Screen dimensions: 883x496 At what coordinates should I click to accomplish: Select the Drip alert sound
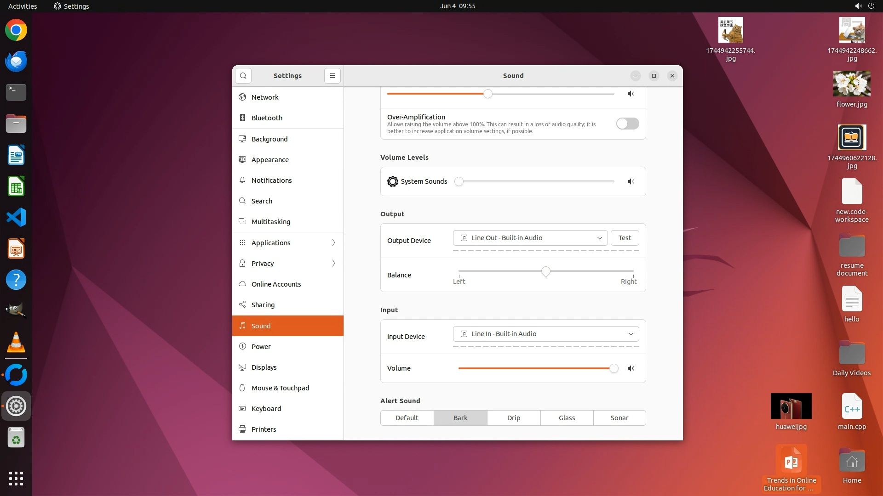point(513,418)
